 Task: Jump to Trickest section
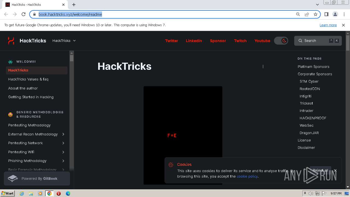pyautogui.click(x=306, y=103)
